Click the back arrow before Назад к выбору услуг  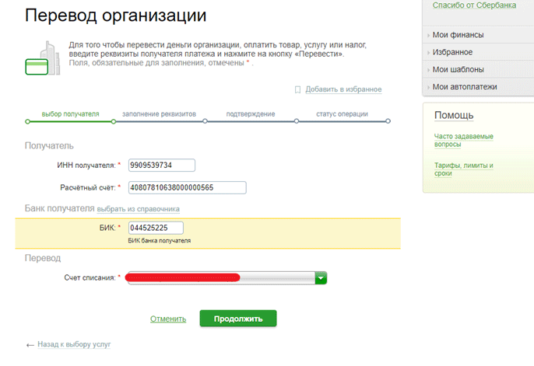click(x=30, y=345)
